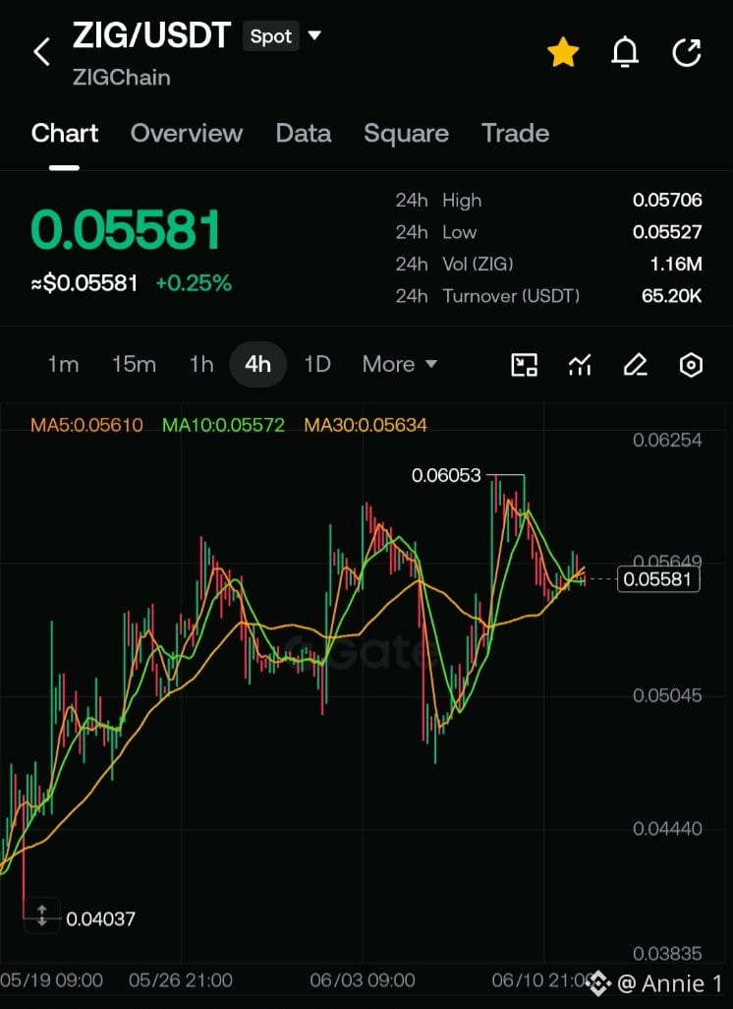Viewport: 733px width, 1009px height.
Task: Tap the 24h Low value 0.05527
Action: coord(667,232)
